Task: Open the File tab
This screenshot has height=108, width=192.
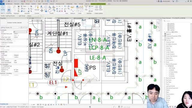Action: 2,4
